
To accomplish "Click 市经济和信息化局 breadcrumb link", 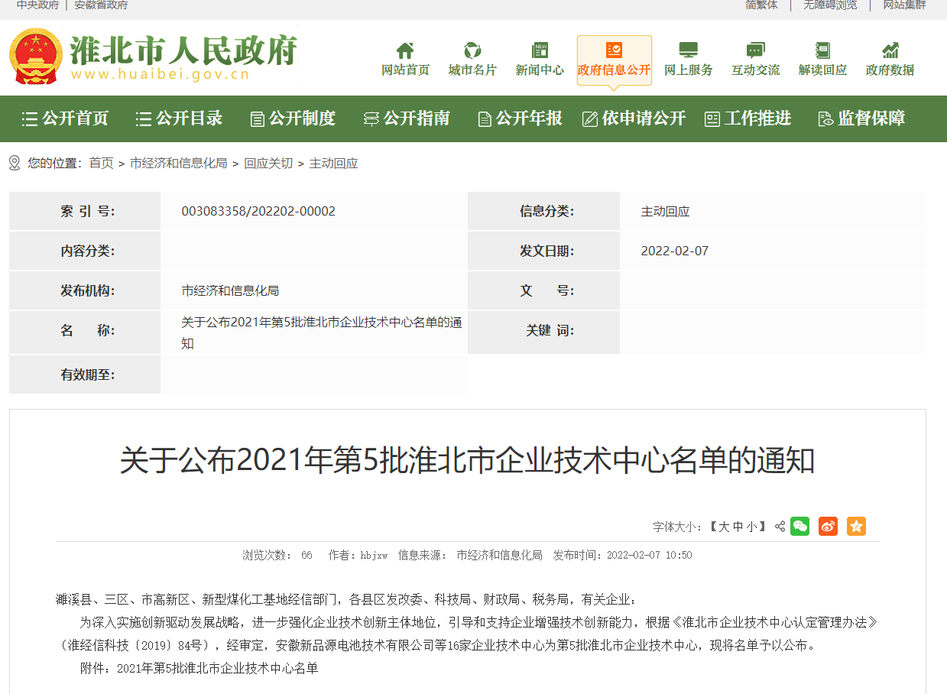I will pyautogui.click(x=178, y=163).
